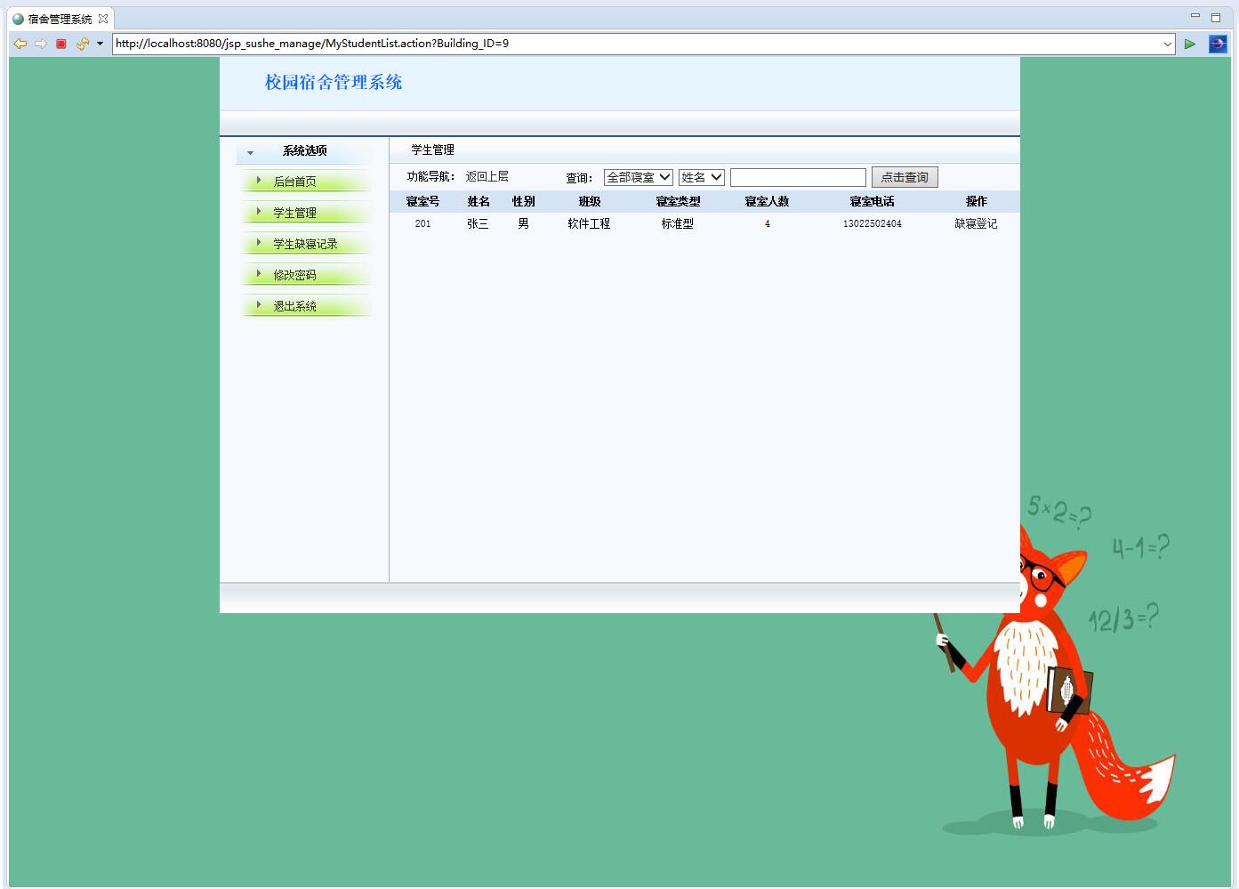Maximize the browser view panel
The height and width of the screenshot is (889, 1239).
click(1216, 17)
